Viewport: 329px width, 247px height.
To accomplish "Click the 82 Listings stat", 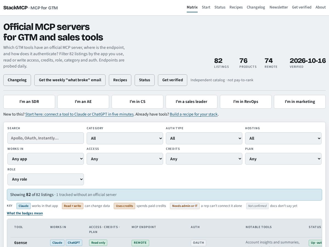I will (222, 63).
